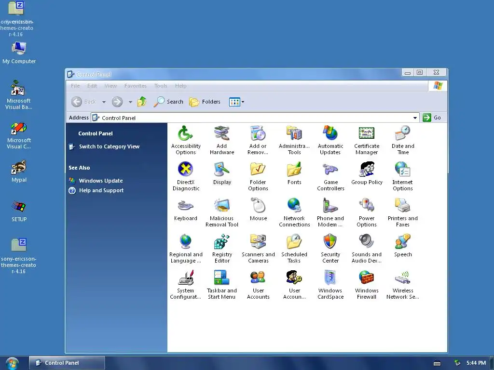Click the Forward toolbar button

(x=117, y=102)
